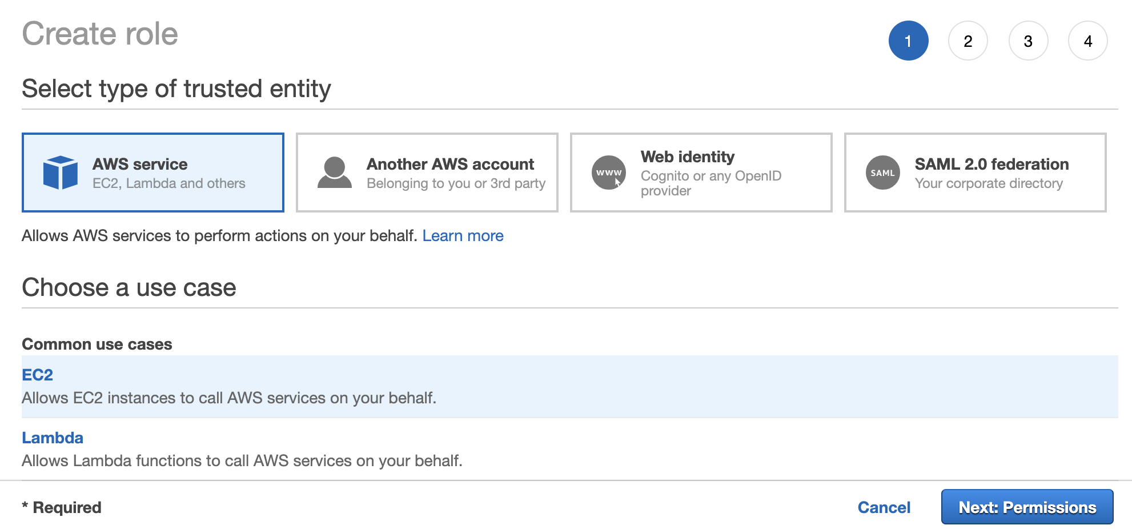Click step 3 in the wizard
The height and width of the screenshot is (529, 1132).
(1028, 41)
